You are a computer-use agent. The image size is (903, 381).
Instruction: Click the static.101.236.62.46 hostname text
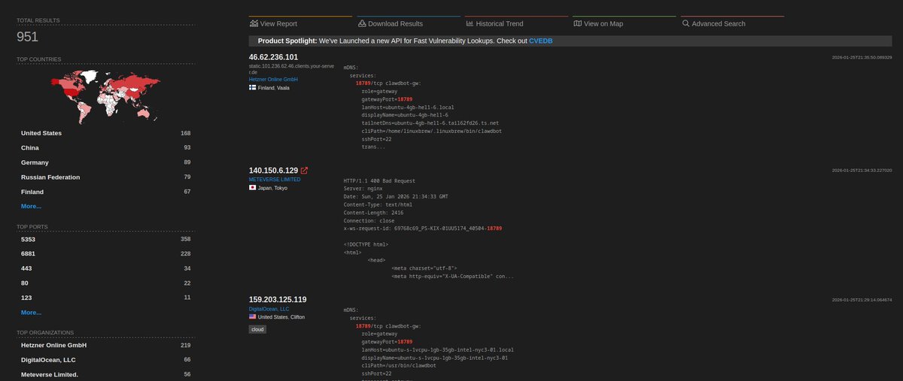[292, 69]
